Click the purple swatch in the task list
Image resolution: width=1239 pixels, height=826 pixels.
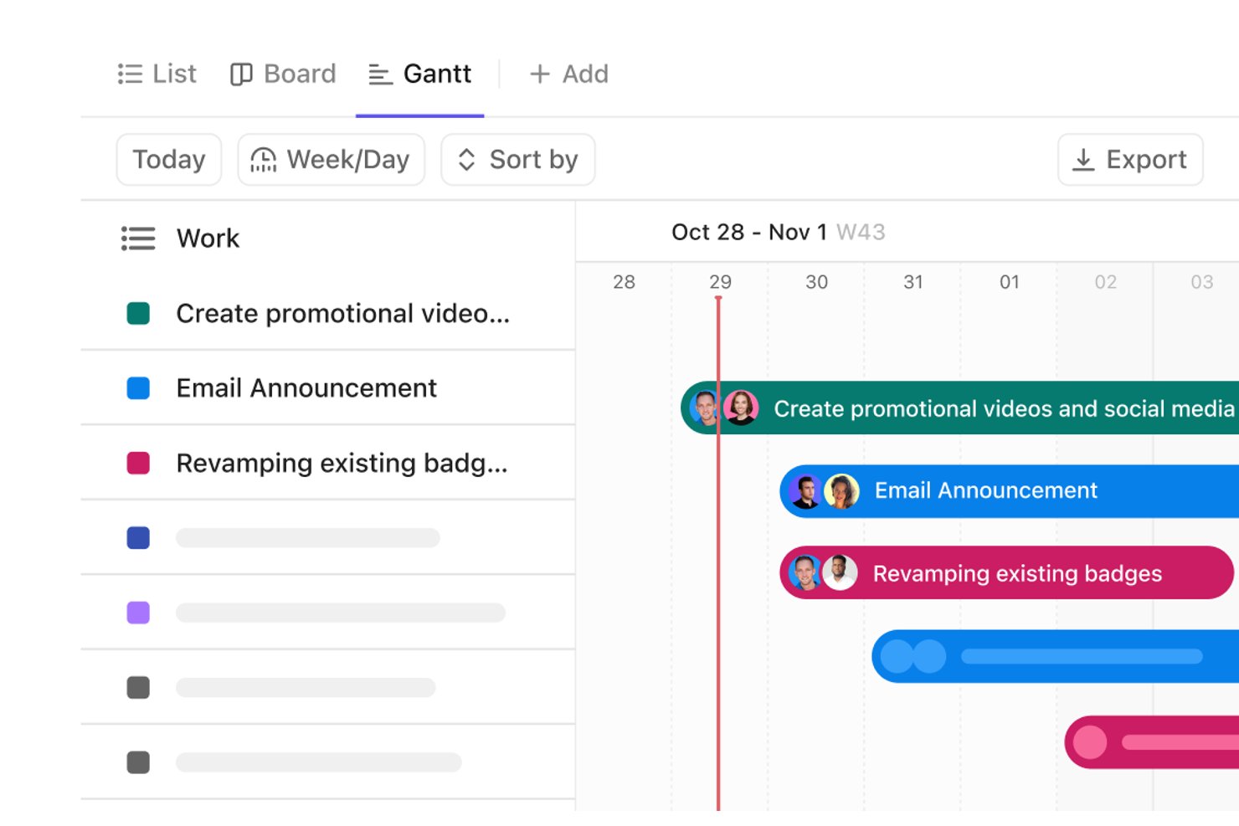pos(138,613)
